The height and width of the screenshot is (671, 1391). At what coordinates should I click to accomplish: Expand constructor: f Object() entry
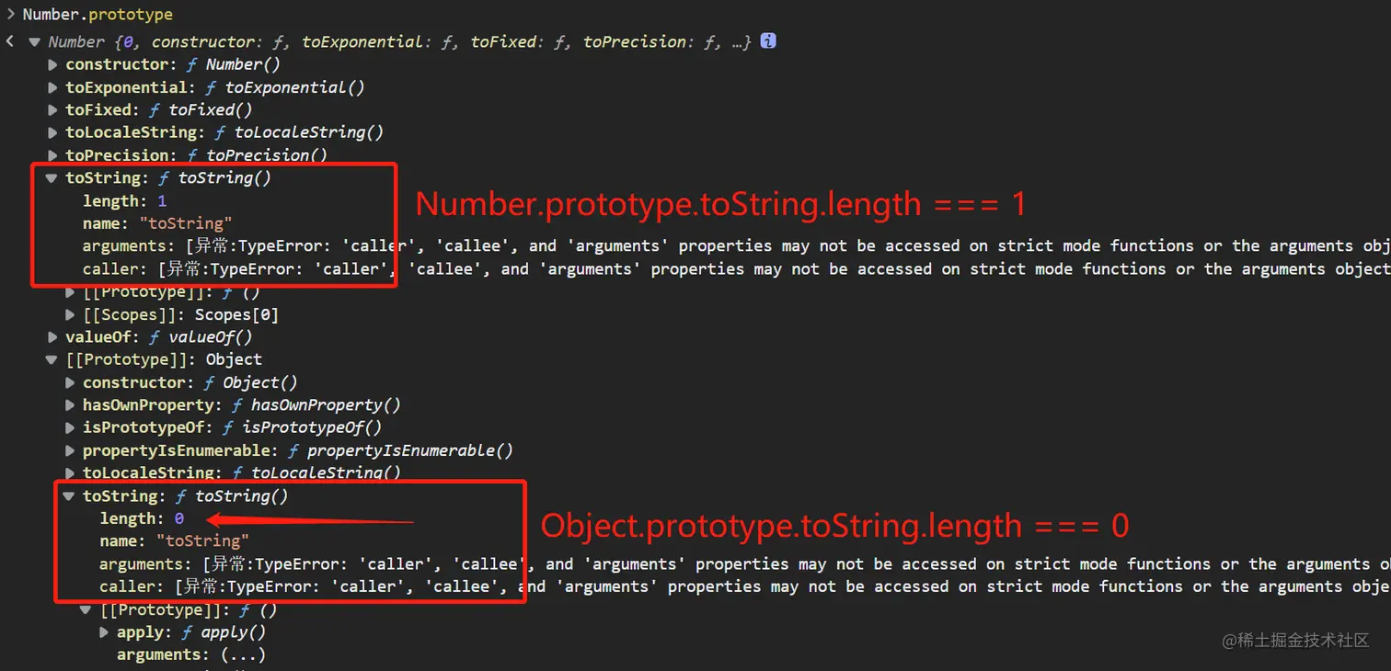coord(70,382)
